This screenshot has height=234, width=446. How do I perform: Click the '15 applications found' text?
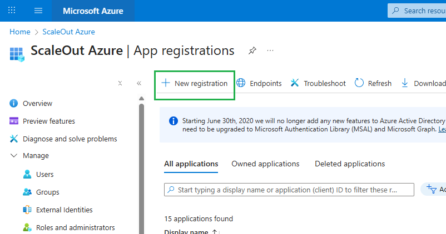199,218
